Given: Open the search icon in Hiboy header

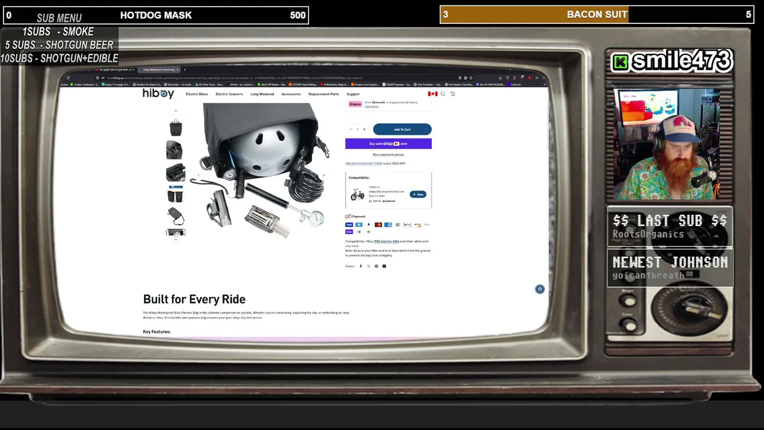Looking at the screenshot, I should 443,94.
